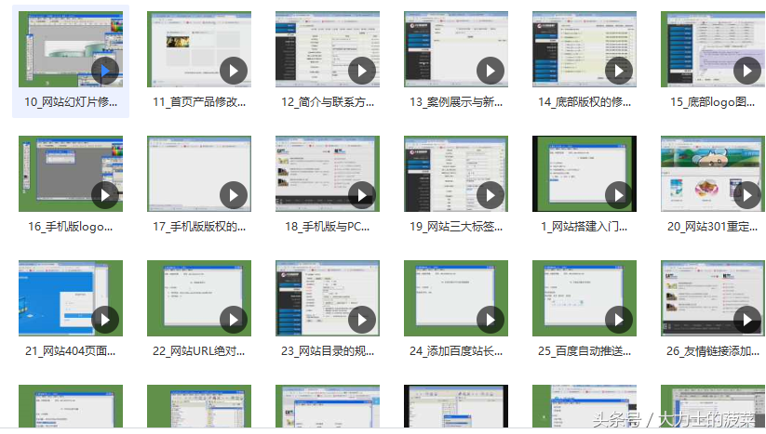Viewport: 766px width, 434px height.
Task: Select file name 25_百度自动推送...
Action: click(x=585, y=350)
